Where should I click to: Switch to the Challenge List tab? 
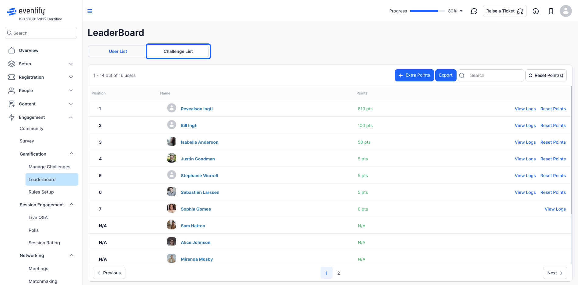[x=178, y=51]
